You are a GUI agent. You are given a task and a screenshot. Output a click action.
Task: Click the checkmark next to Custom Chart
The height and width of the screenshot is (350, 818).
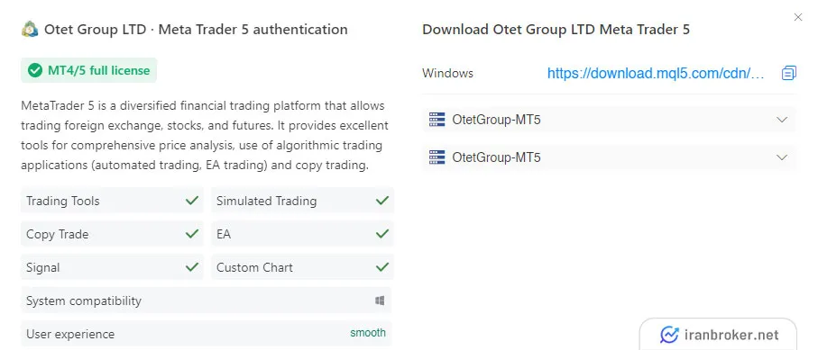382,267
